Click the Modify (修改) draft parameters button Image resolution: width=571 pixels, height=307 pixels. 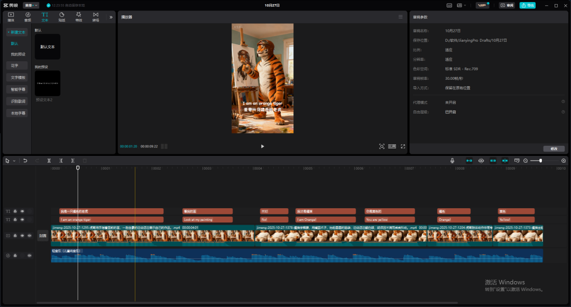pos(553,149)
